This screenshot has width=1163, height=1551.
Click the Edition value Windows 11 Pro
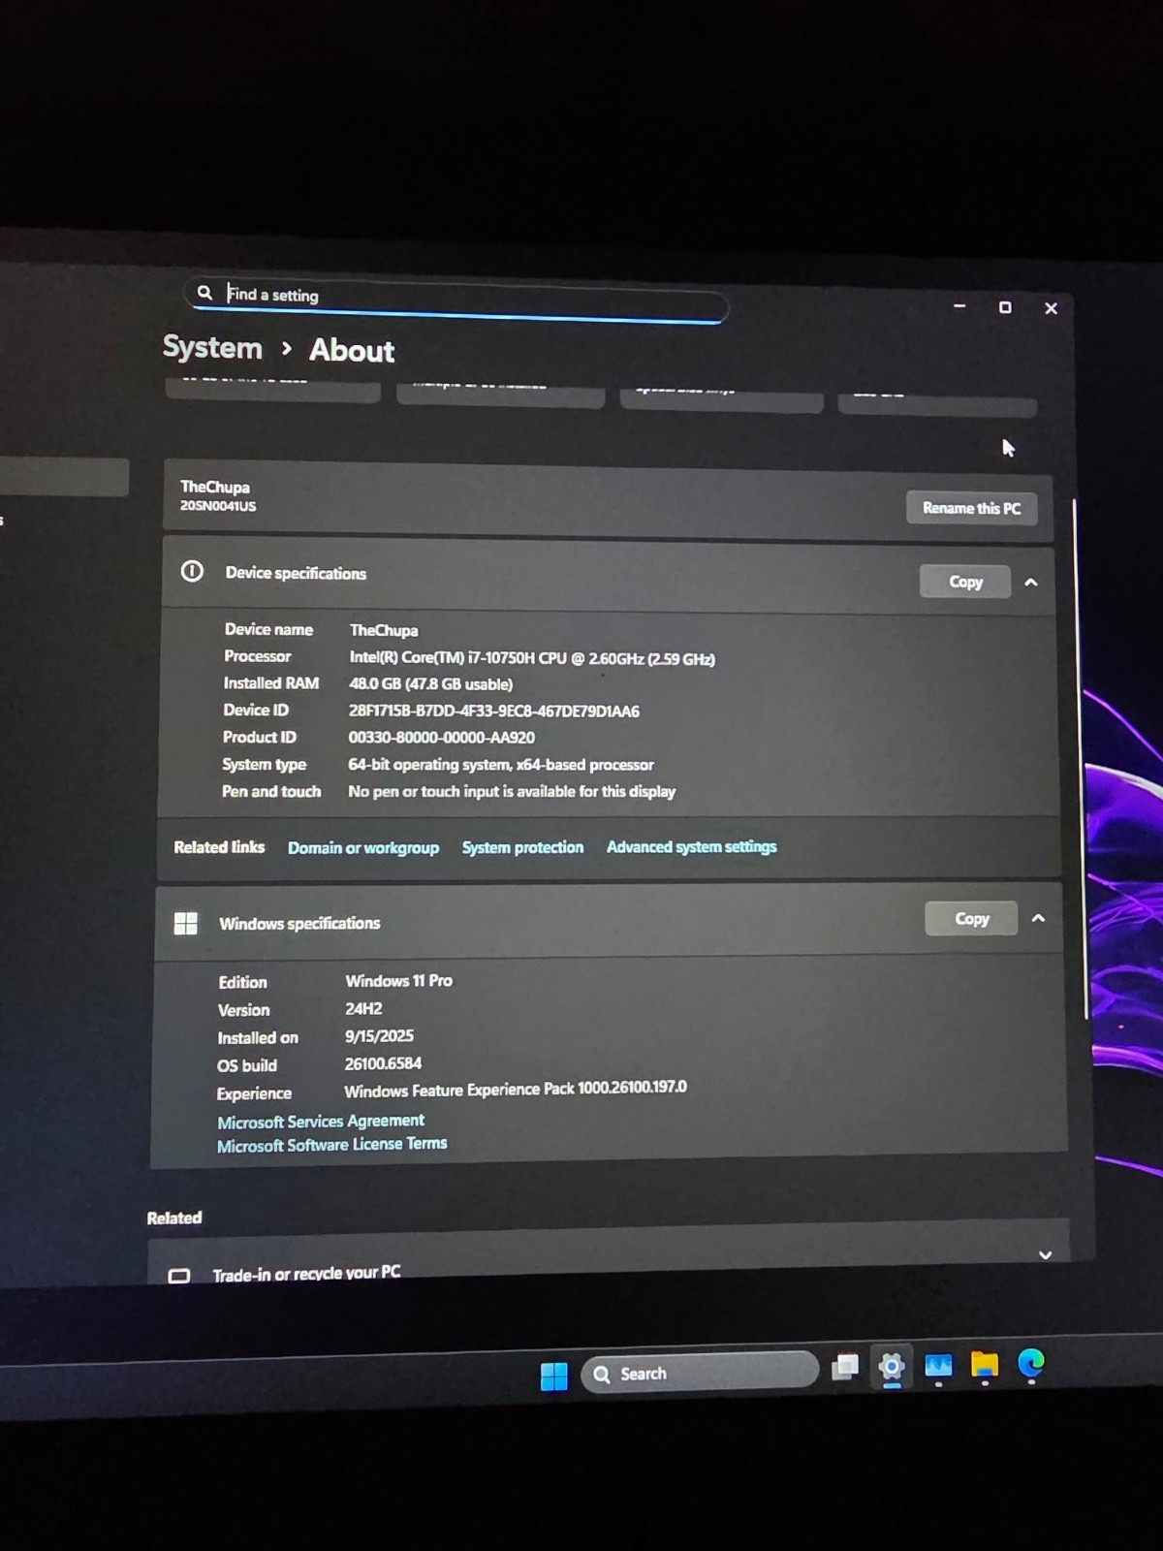[398, 980]
